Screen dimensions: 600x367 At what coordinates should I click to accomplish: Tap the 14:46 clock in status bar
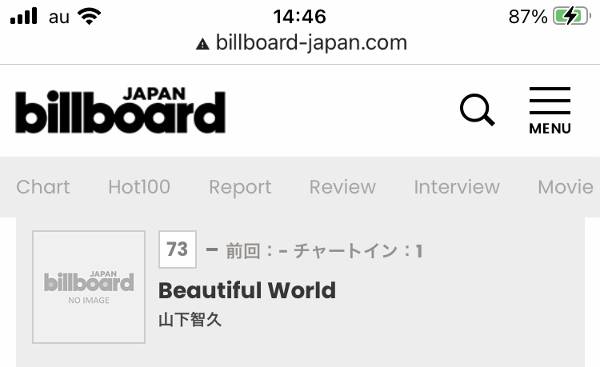pos(300,17)
